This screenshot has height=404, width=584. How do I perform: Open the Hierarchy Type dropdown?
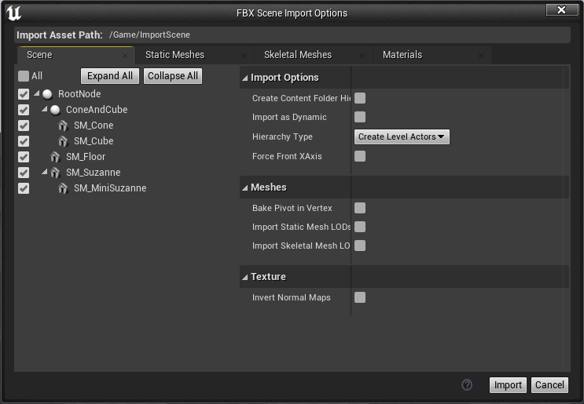coord(402,136)
